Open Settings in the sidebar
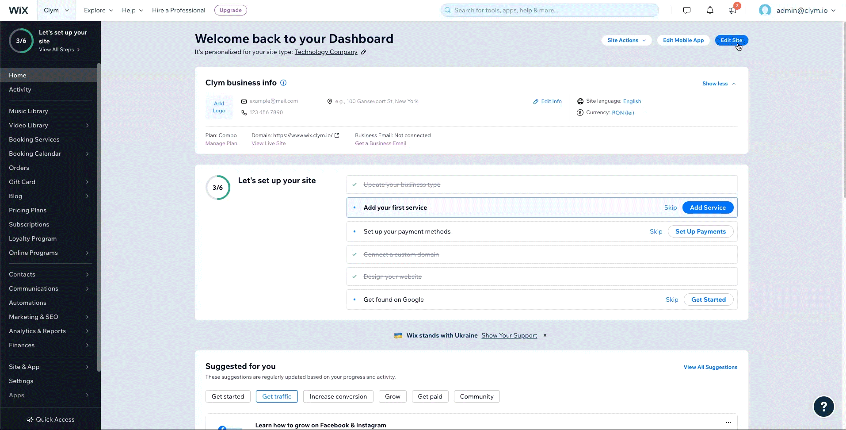 point(49,381)
